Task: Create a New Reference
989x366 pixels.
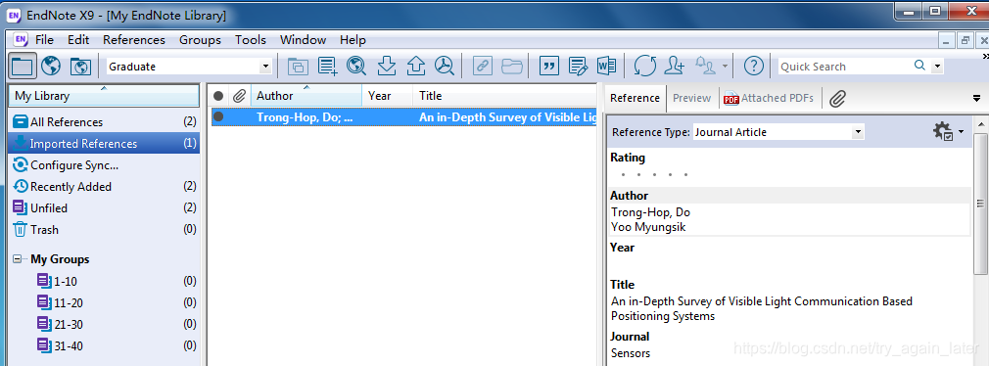Action: [327, 66]
